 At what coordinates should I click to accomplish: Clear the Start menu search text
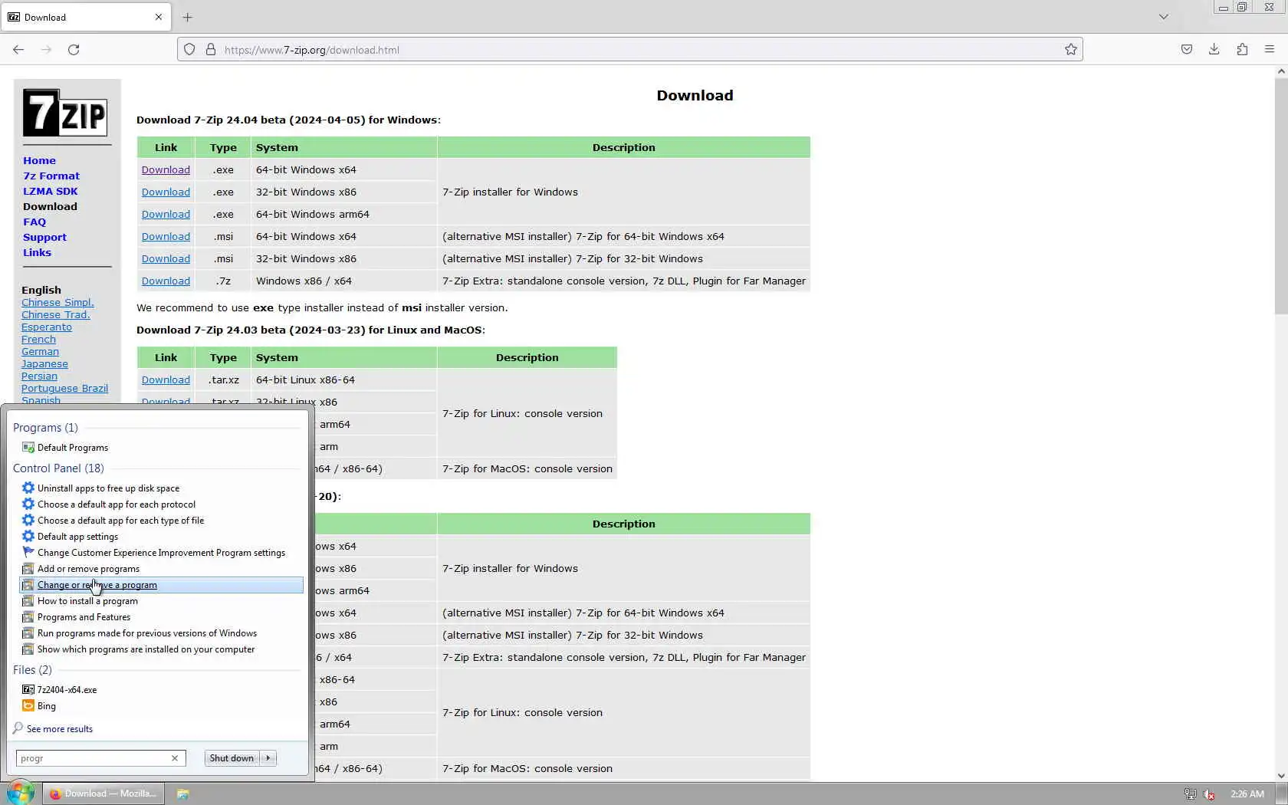[x=175, y=758]
